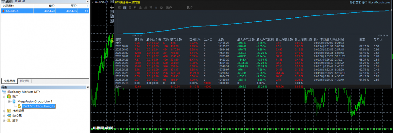
Task: Click the EA交易 hat icon
Action: (x=9, y=116)
